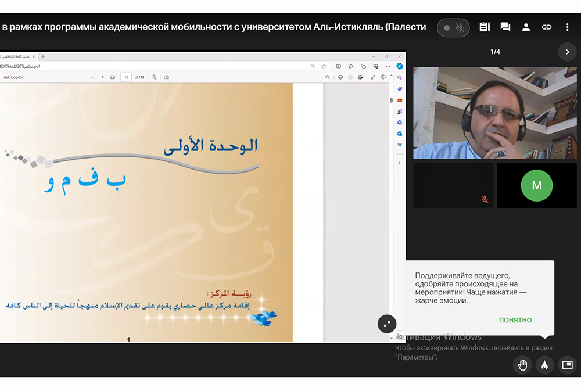Image resolution: width=581 pixels, height=388 pixels.
Task: Dismiss the tip by clicking ПОНЯТНО
Action: pyautogui.click(x=515, y=320)
